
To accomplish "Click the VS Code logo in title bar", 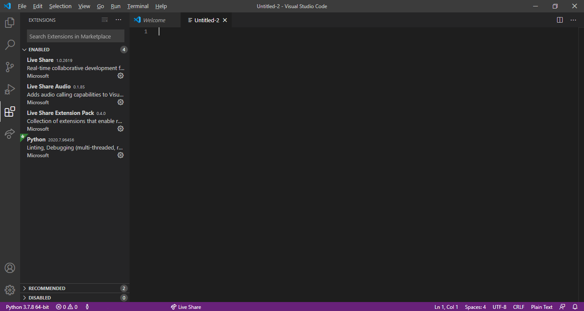I will pos(7,6).
